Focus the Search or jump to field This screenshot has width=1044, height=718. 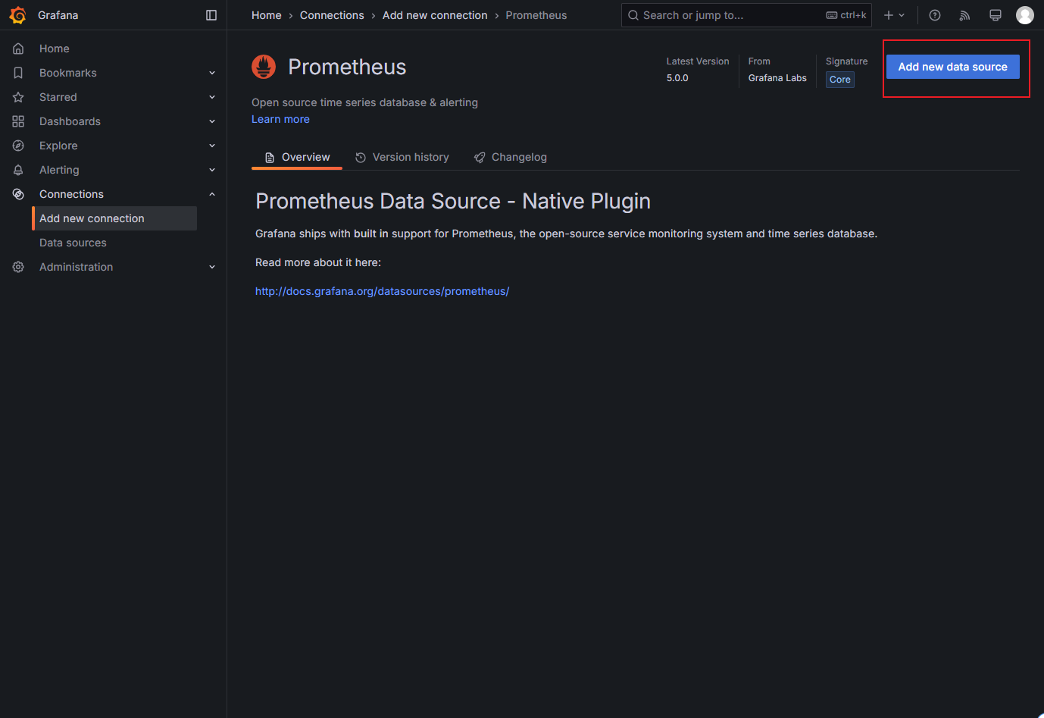click(x=746, y=15)
